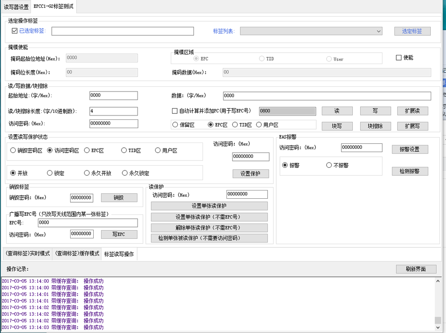This screenshot has width=446, height=333.
Task: Open the 标签读写操作 tab
Action: coord(119,254)
